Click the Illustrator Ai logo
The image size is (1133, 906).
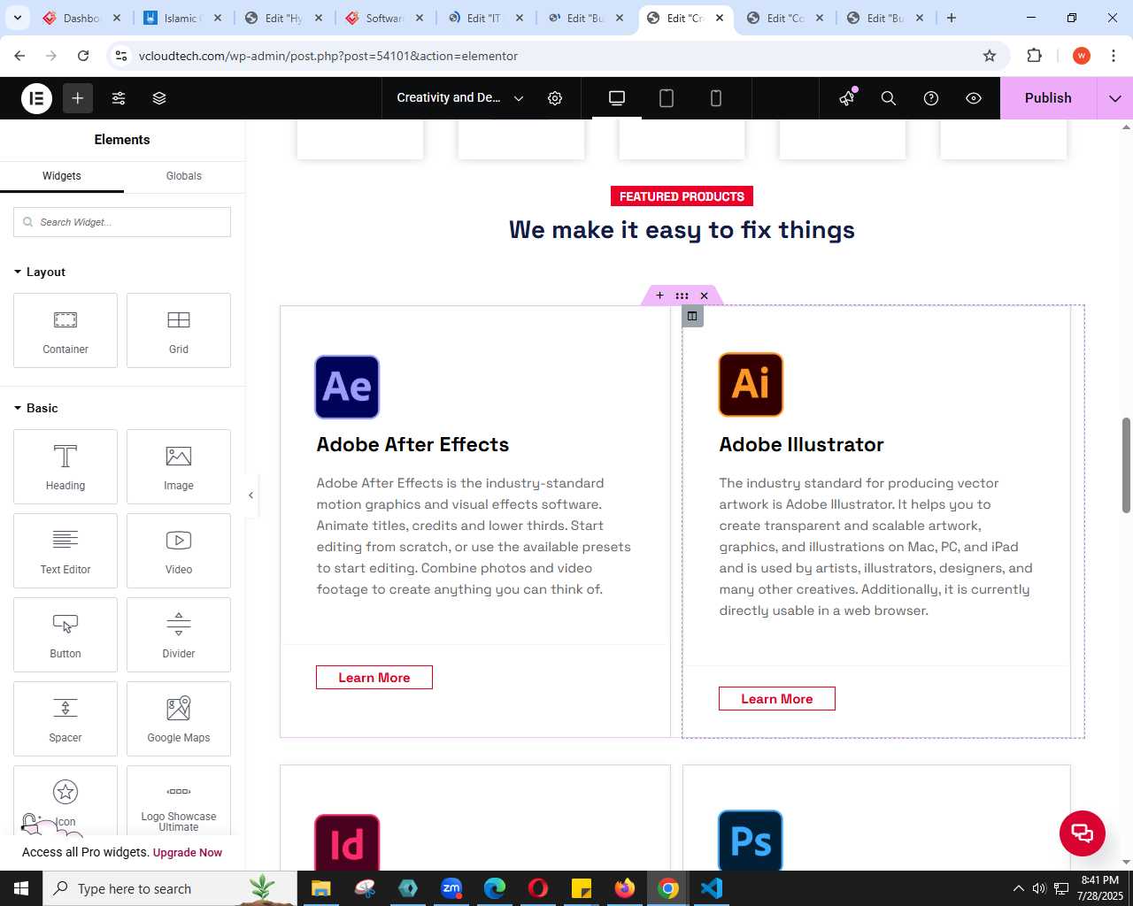click(751, 384)
